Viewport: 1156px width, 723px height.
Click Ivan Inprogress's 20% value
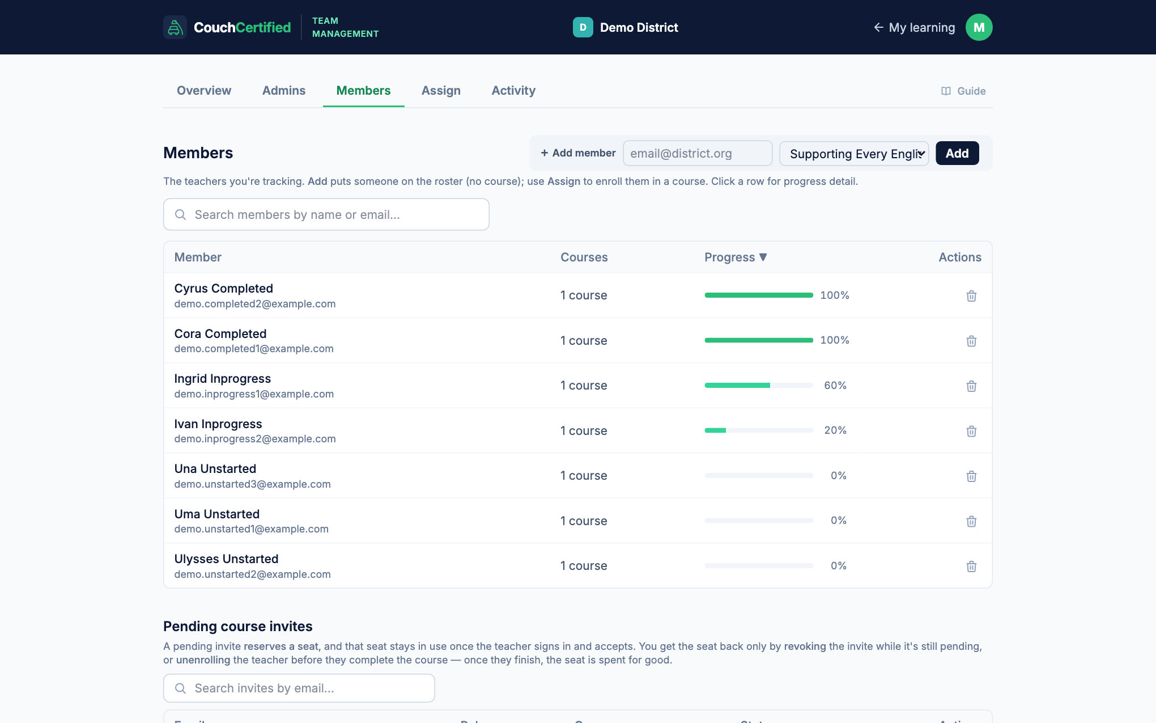coord(835,430)
